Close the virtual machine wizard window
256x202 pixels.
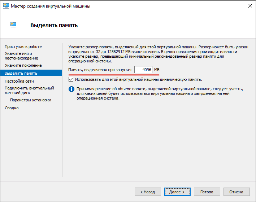point(250,6)
